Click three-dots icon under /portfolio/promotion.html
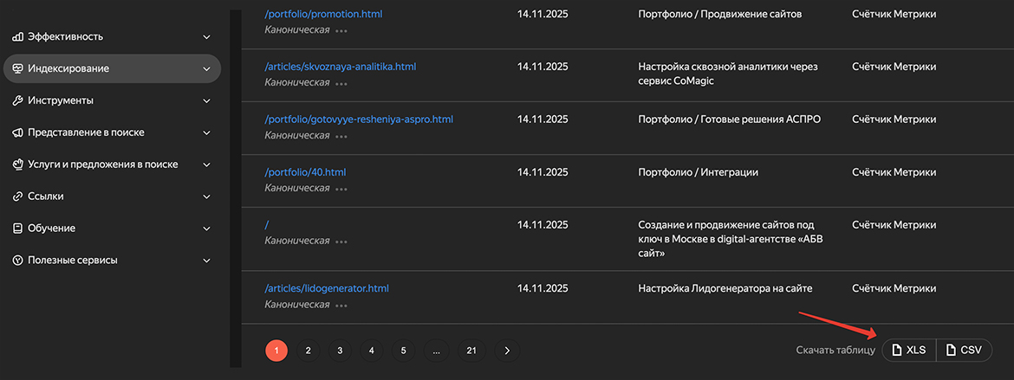The height and width of the screenshot is (380, 1014). point(341,30)
